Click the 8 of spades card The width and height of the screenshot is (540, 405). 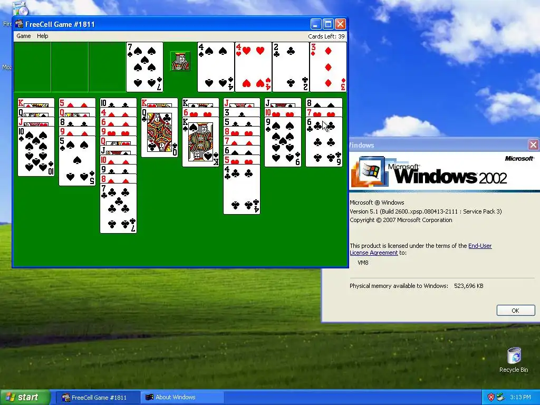pos(324,103)
